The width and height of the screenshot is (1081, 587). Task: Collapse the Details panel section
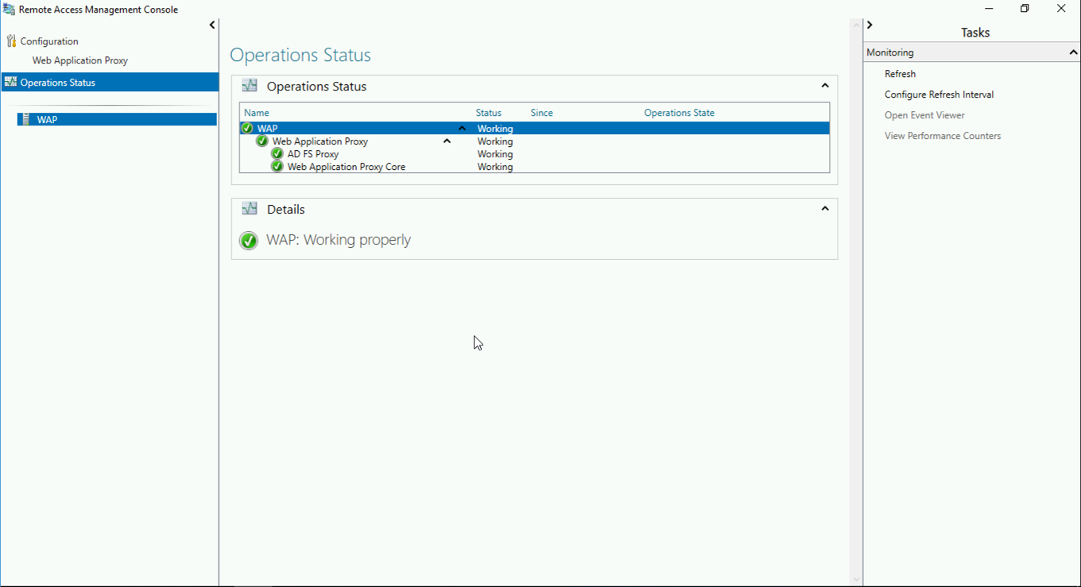(x=824, y=209)
